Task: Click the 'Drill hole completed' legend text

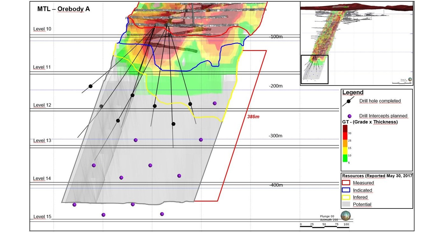Action: point(380,101)
